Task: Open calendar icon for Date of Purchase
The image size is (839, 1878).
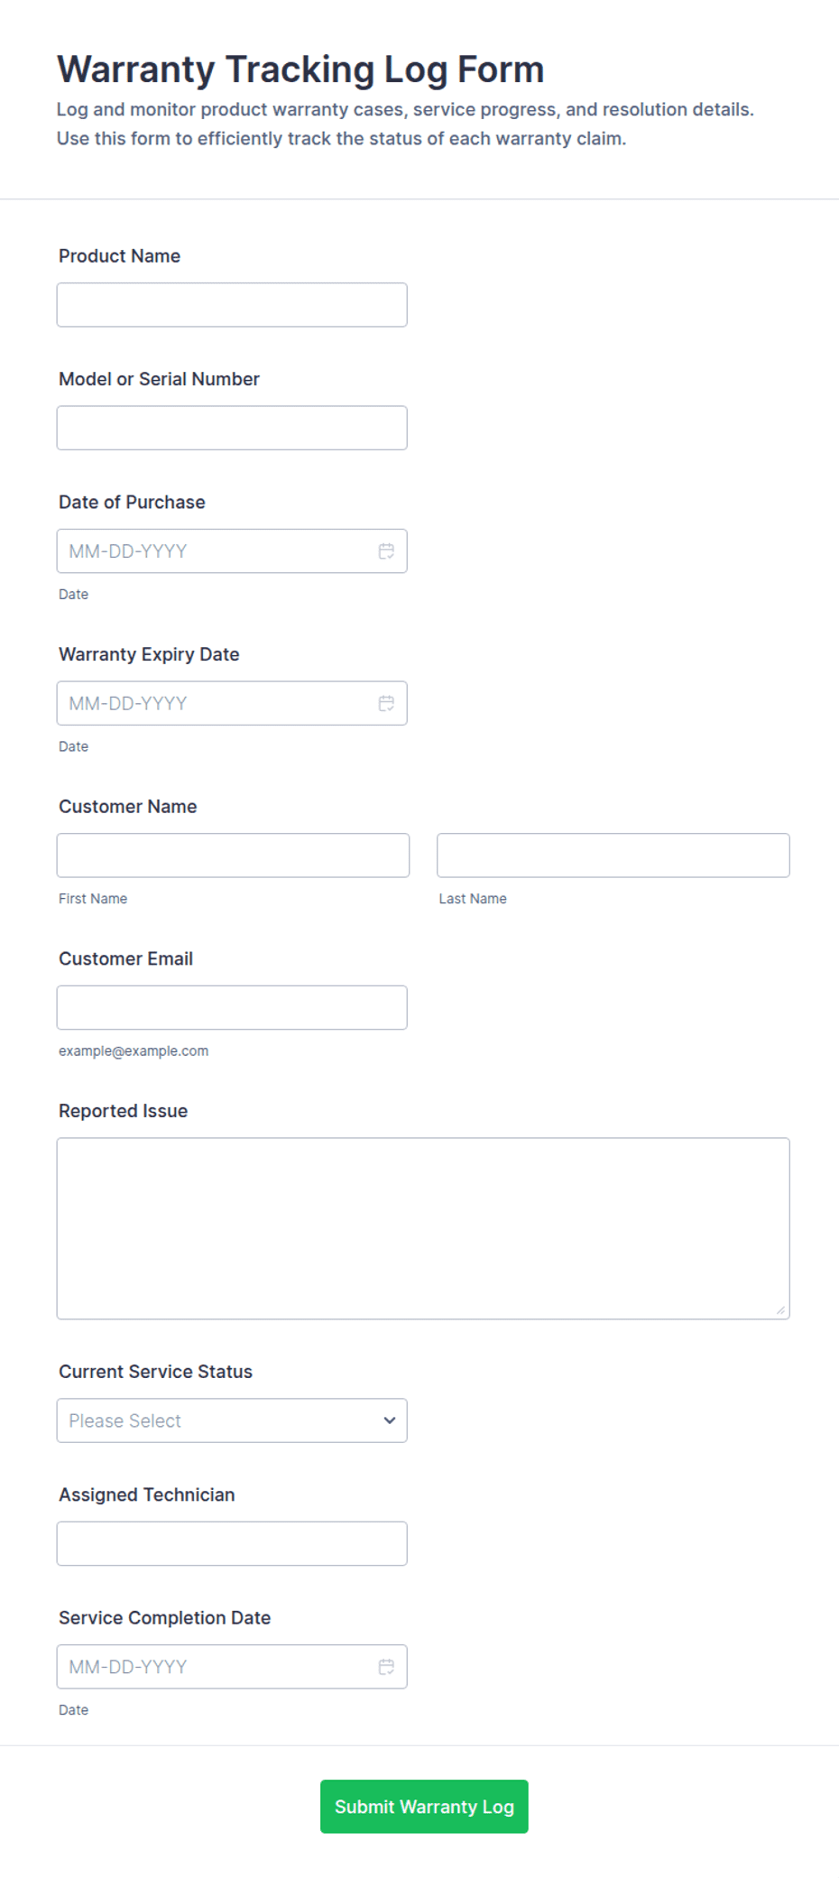Action: point(386,551)
